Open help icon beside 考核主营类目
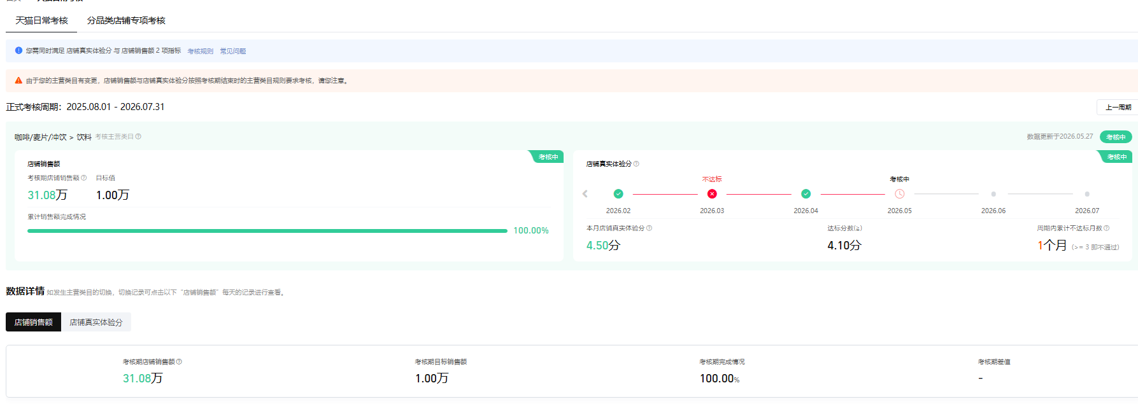1138x404 pixels. click(x=138, y=137)
